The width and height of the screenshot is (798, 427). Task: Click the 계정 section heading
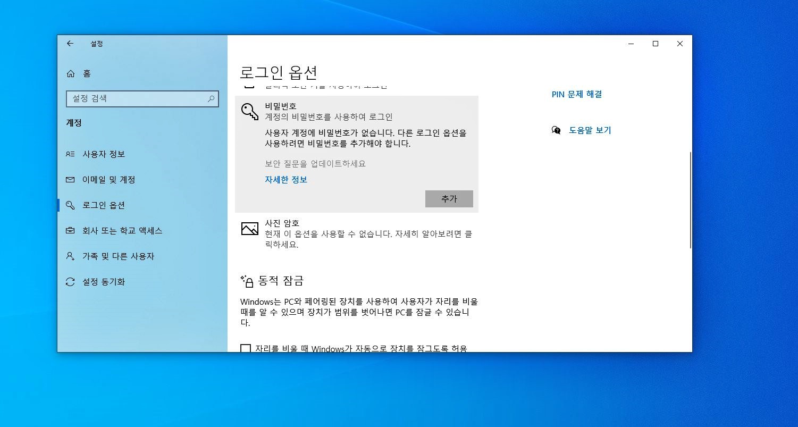[x=73, y=123]
